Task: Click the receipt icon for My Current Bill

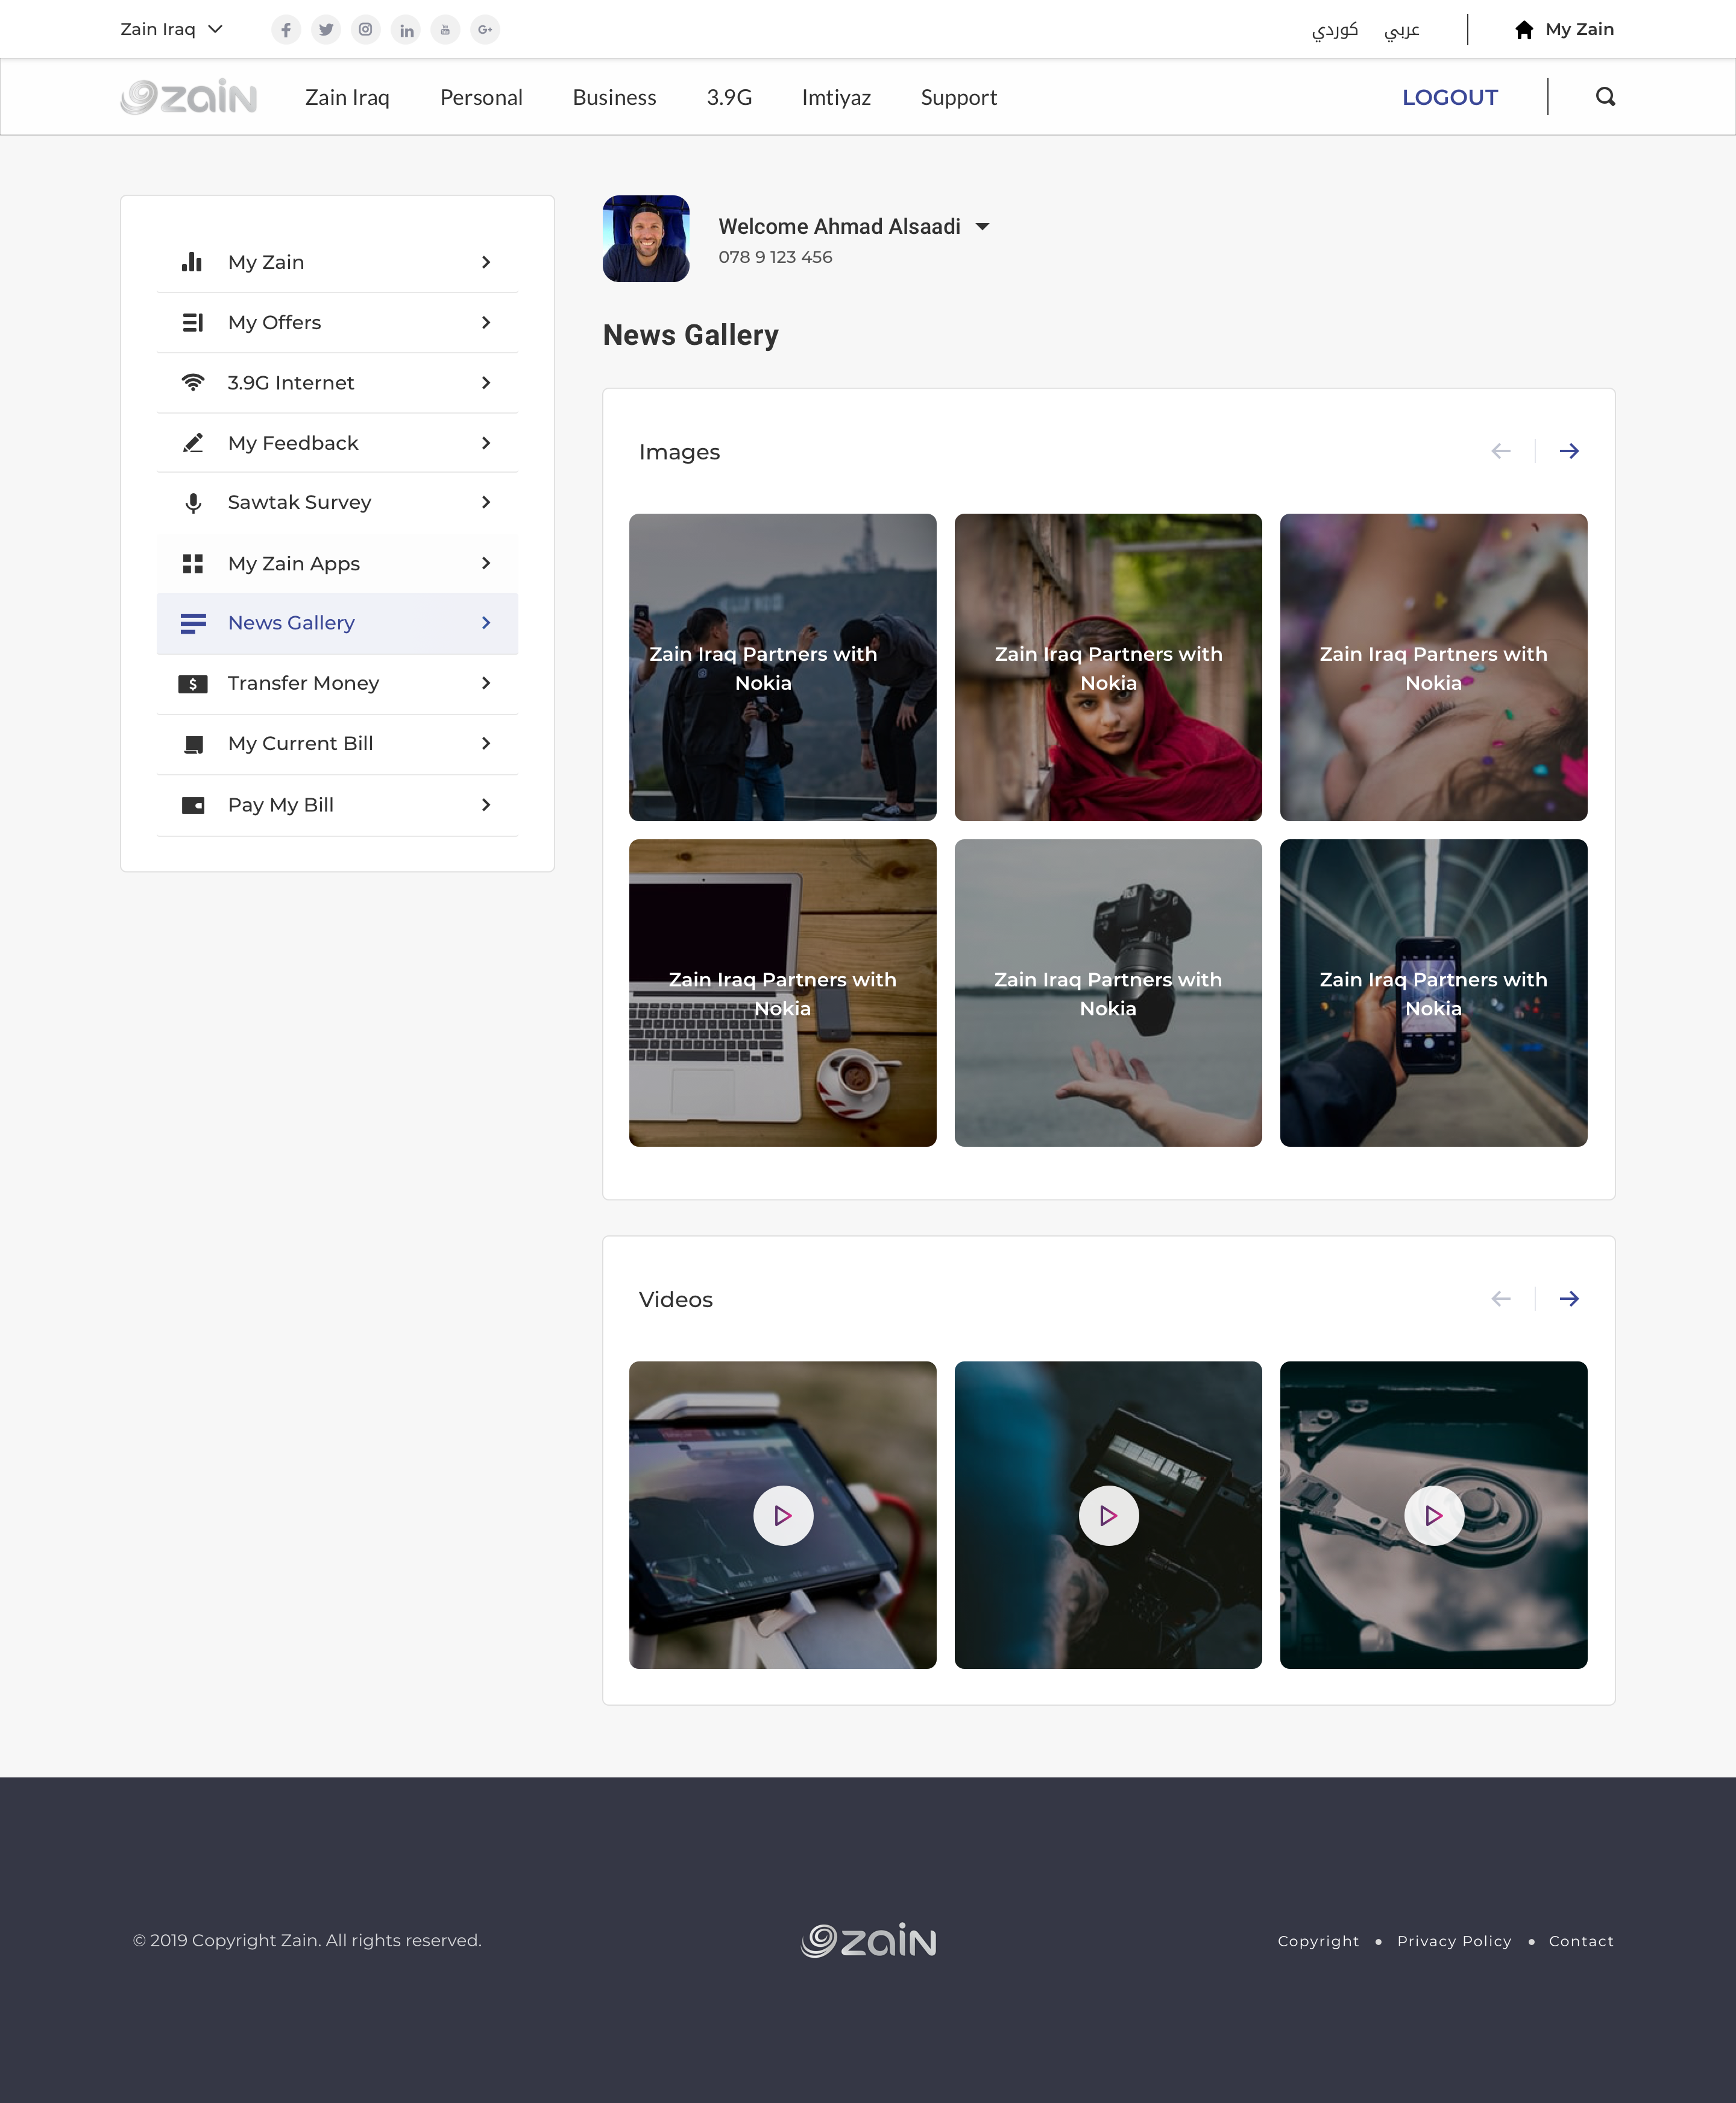Action: 194,745
